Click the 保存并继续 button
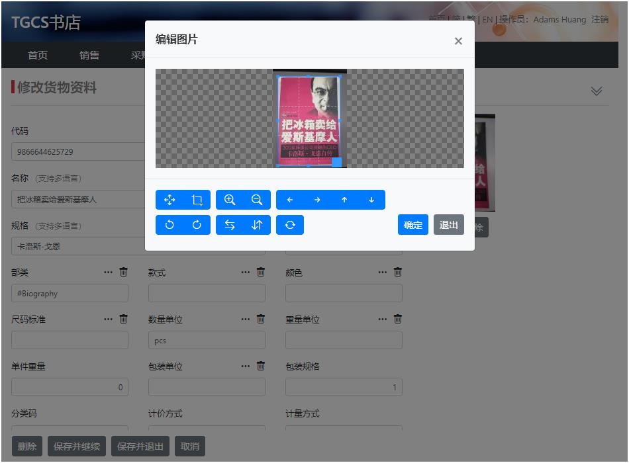Image resolution: width=629 pixels, height=463 pixels. pyautogui.click(x=77, y=446)
